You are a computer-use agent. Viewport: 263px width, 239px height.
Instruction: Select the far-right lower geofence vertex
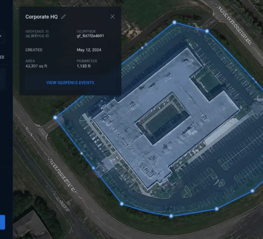252,191
